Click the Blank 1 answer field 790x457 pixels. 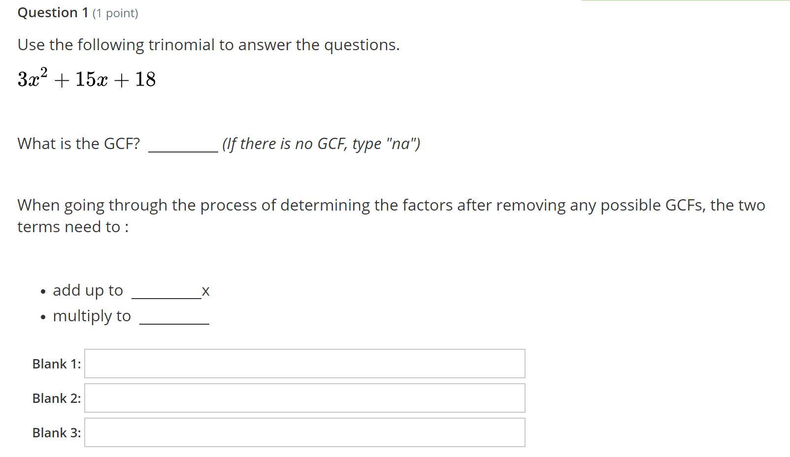click(x=304, y=364)
